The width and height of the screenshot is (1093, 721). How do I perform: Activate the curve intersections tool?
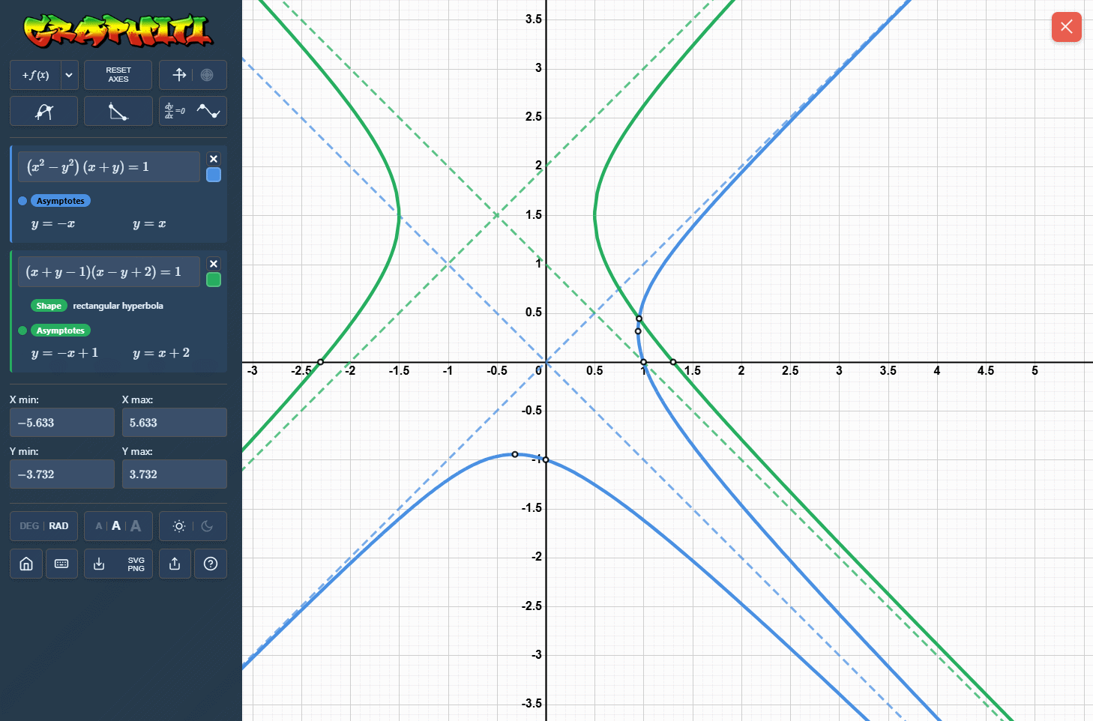point(43,111)
